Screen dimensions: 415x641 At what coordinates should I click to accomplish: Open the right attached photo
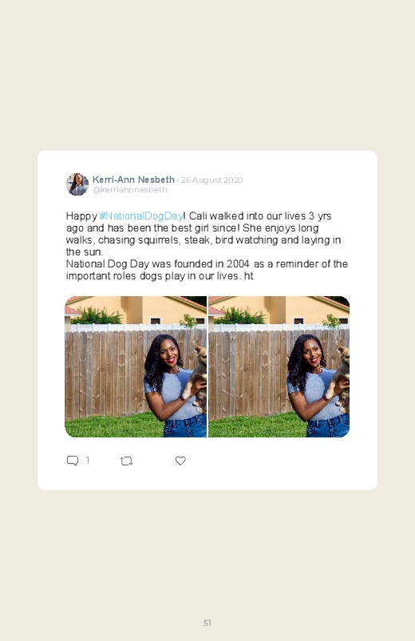(x=279, y=366)
